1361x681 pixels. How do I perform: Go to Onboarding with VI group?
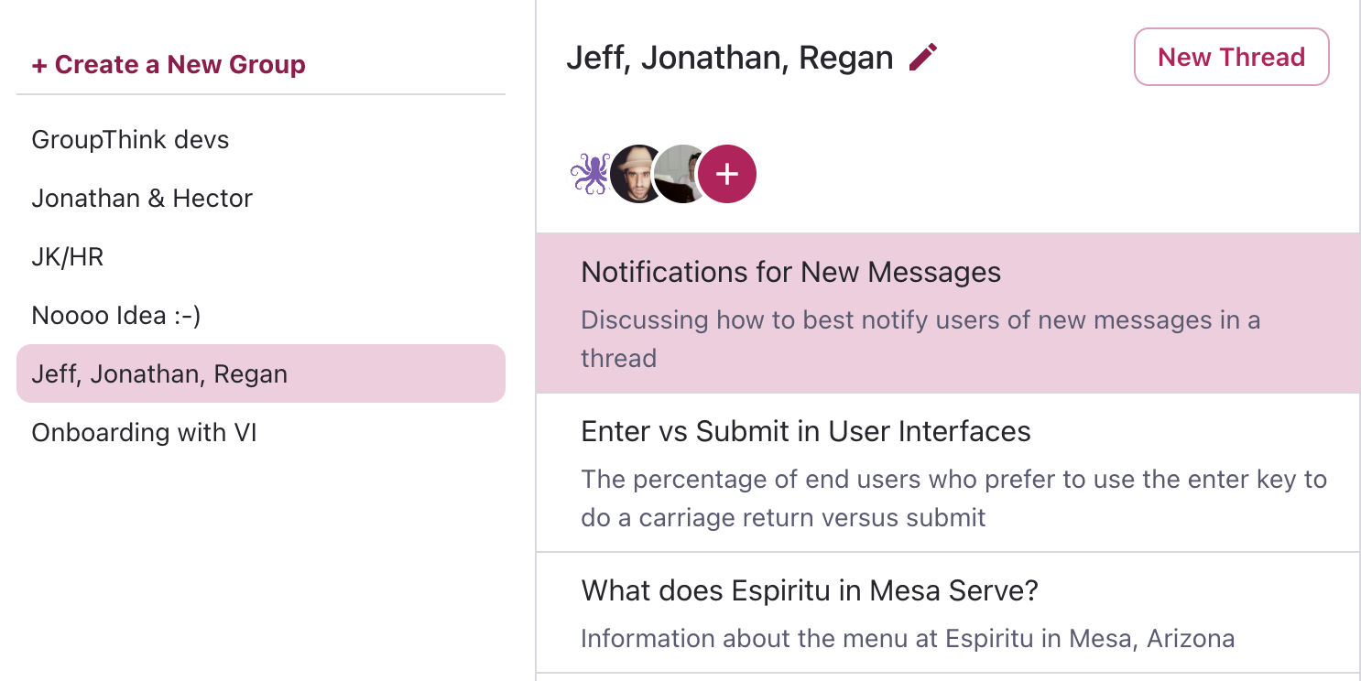click(x=144, y=433)
